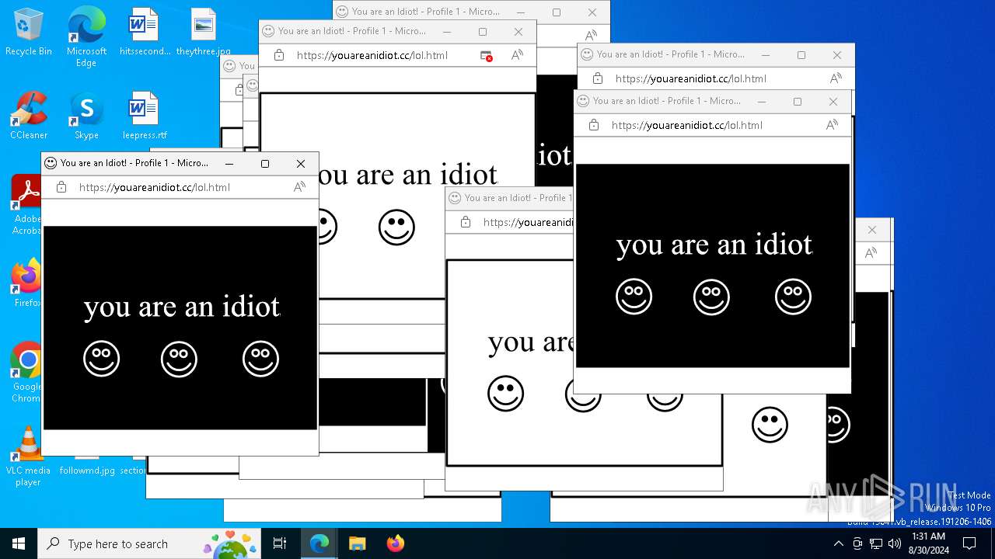Click Read aloud icon in right front black-page window
This screenshot has height=559, width=995.
pos(832,125)
